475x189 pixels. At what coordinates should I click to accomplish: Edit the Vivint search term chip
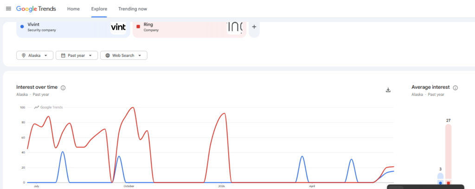pyautogui.click(x=73, y=29)
